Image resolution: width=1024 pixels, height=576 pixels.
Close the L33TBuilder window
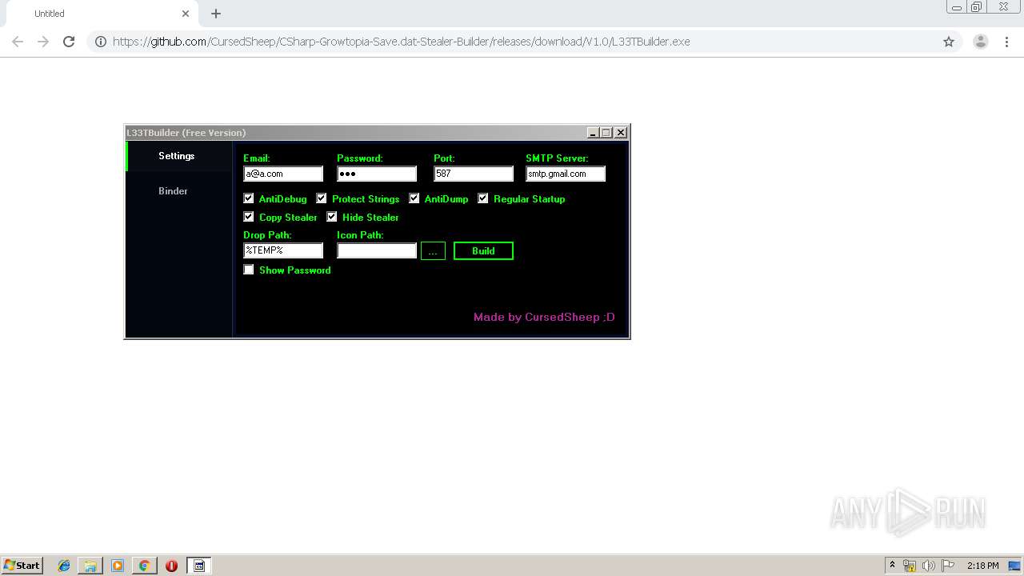tap(621, 133)
